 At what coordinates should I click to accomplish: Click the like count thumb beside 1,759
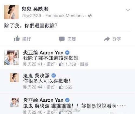point(61,64)
